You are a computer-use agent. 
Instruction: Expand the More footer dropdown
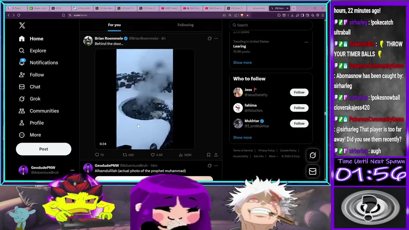[x=274, y=156]
